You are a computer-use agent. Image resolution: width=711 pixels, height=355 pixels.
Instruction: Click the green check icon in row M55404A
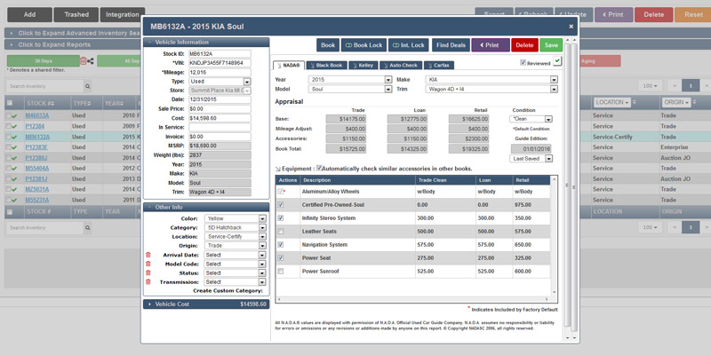14,169
